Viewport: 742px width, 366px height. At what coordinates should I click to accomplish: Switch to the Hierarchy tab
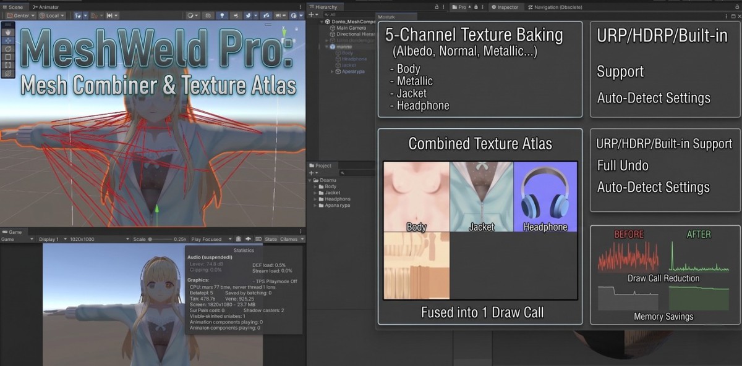[x=326, y=7]
